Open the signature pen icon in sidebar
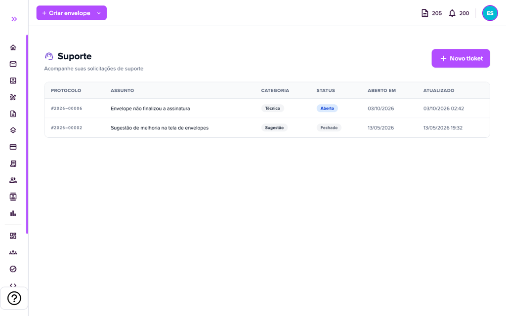This screenshot has width=506, height=316. click(x=13, y=97)
